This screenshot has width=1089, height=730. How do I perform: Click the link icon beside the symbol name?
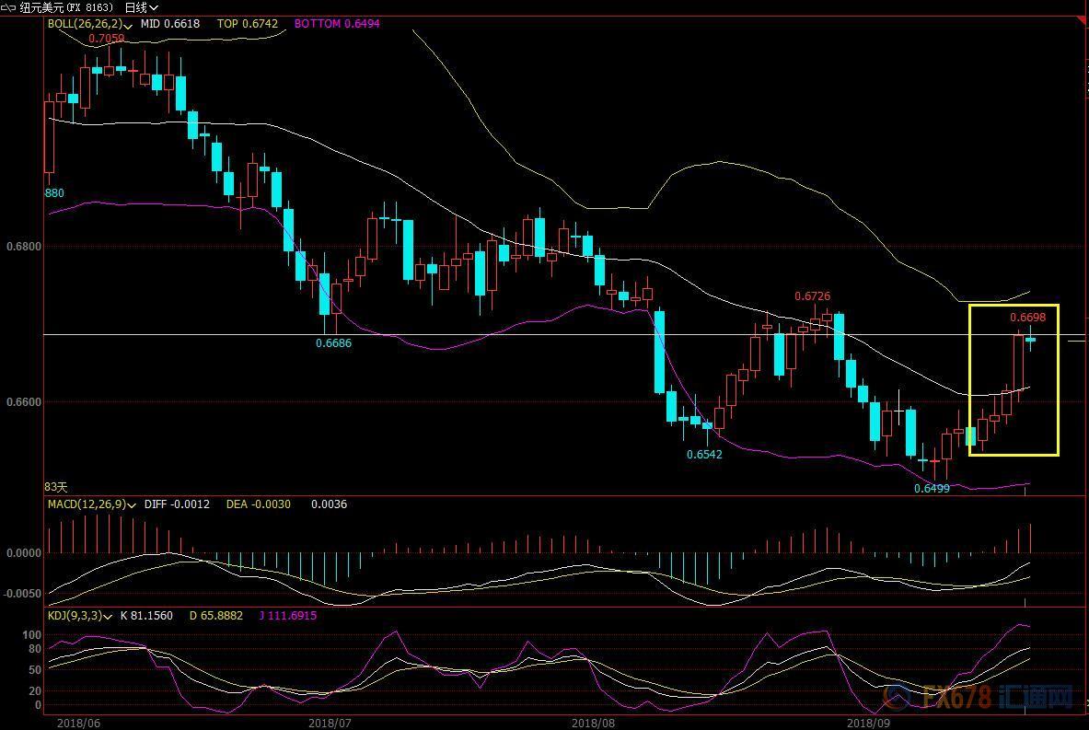click(9, 7)
